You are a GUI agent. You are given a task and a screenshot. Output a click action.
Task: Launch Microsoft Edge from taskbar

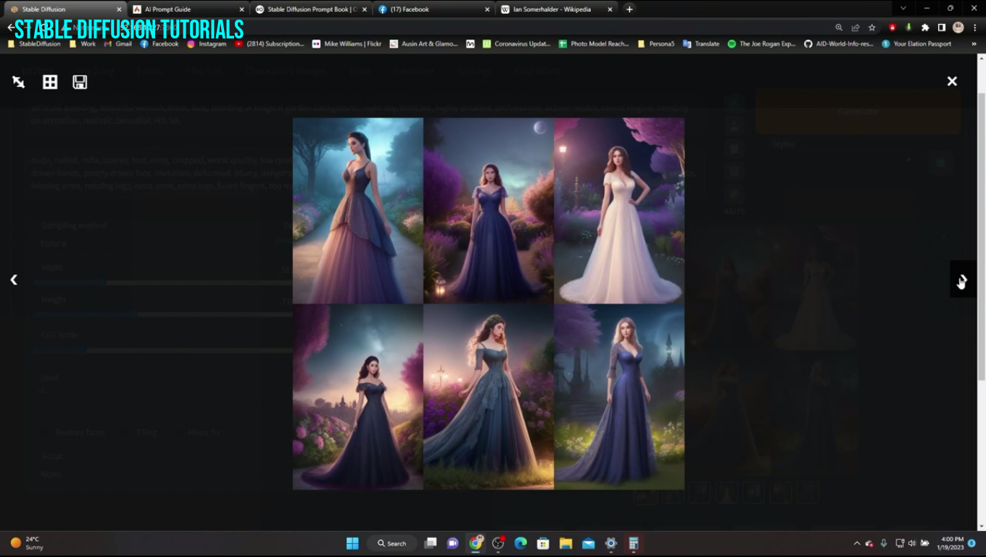(521, 543)
